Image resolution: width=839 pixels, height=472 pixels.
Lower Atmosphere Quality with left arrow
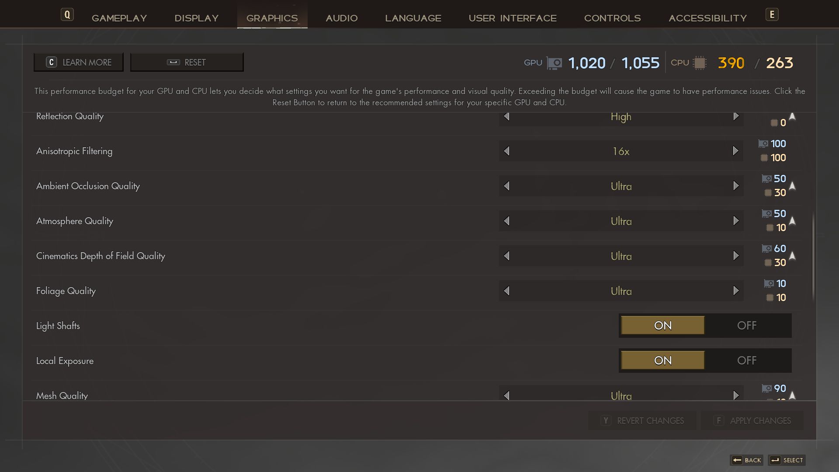click(x=506, y=221)
